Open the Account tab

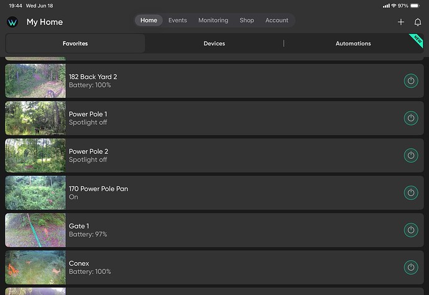click(277, 20)
